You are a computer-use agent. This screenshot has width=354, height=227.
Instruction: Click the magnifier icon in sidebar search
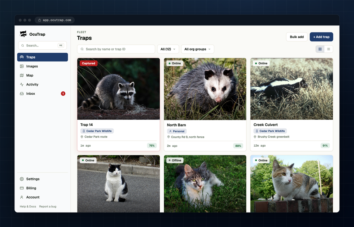click(x=22, y=45)
